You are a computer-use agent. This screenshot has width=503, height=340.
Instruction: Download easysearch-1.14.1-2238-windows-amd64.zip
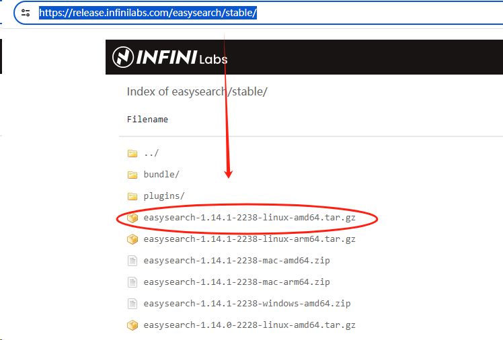pyautogui.click(x=247, y=304)
